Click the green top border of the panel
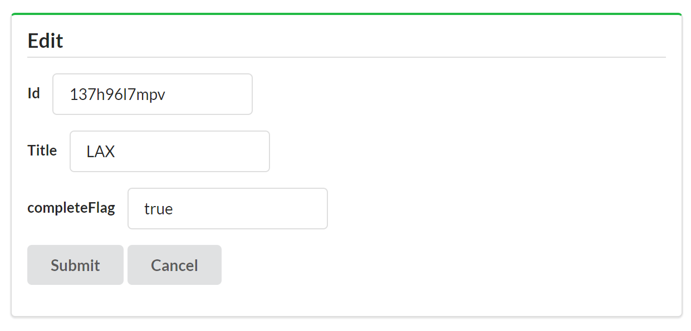Image resolution: width=691 pixels, height=331 pixels. click(346, 14)
